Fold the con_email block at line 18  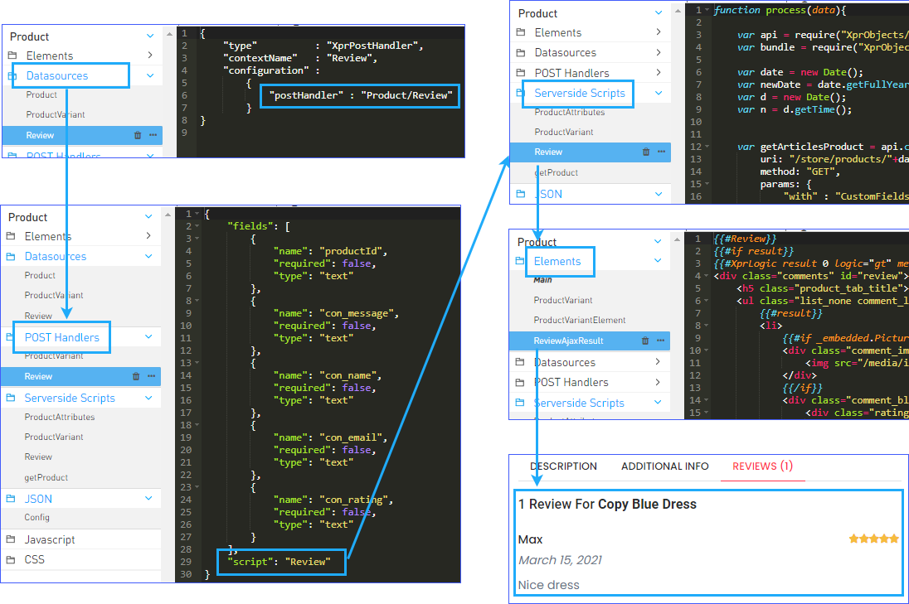197,425
